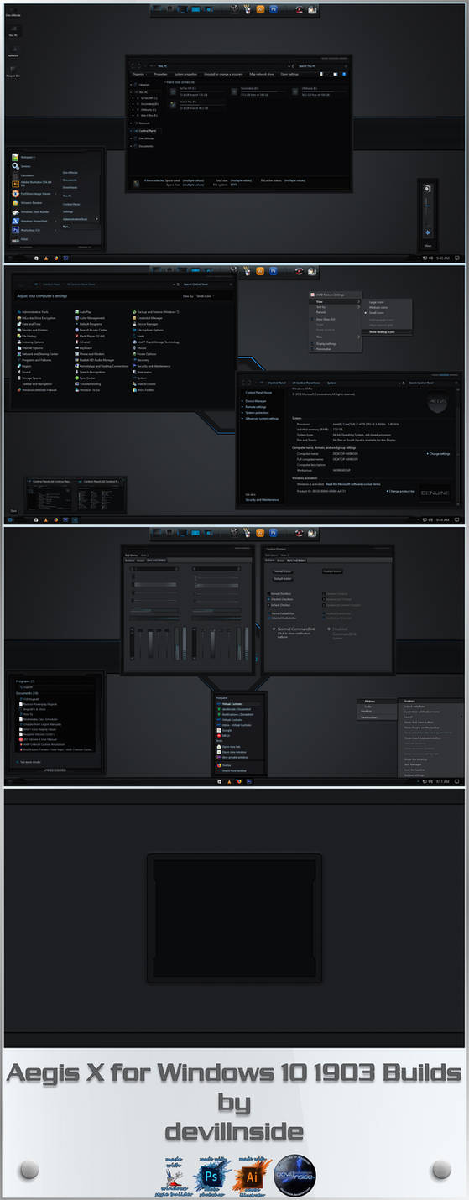Launch Adobe Illustrator CS6 from Start menu
Viewport: 469px width, 1200px height.
[x=32, y=184]
